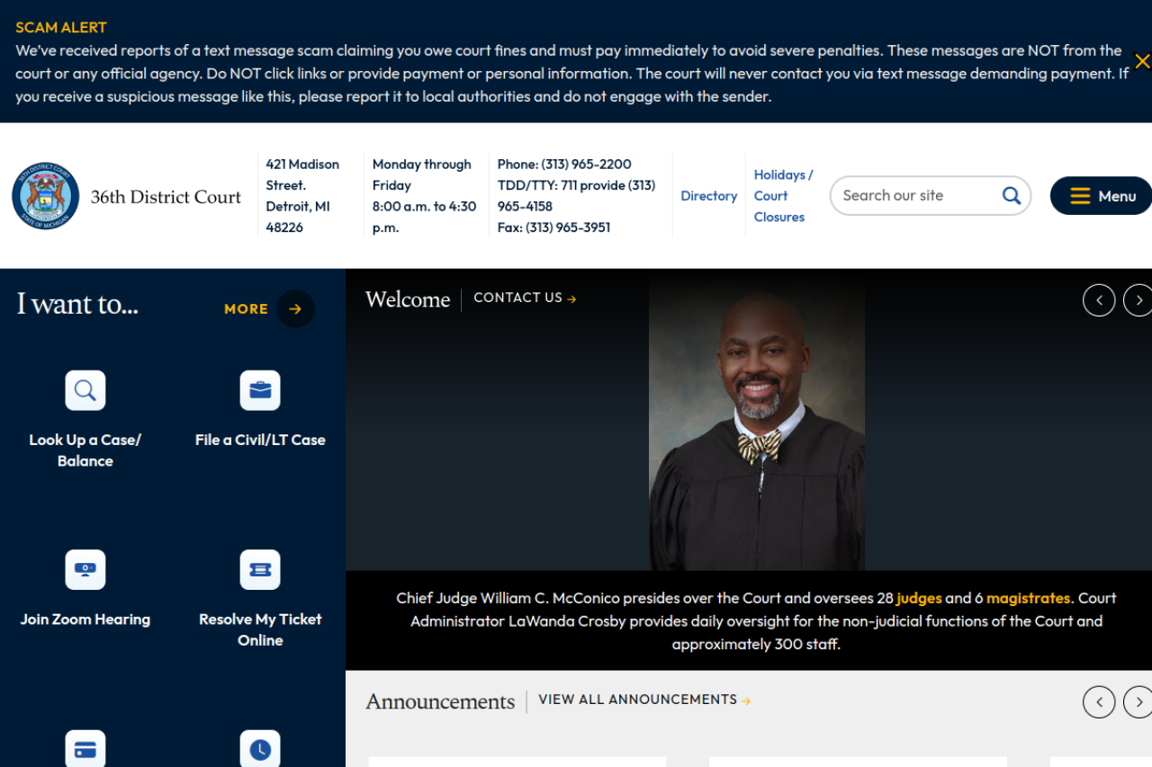Select the File a Civil/LT Case briefcase icon
The height and width of the screenshot is (767, 1152).
(x=260, y=390)
